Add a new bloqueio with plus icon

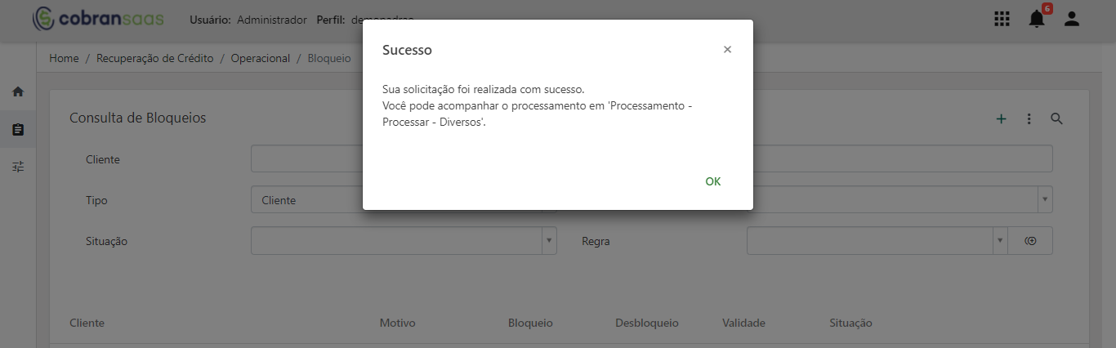coord(1001,119)
